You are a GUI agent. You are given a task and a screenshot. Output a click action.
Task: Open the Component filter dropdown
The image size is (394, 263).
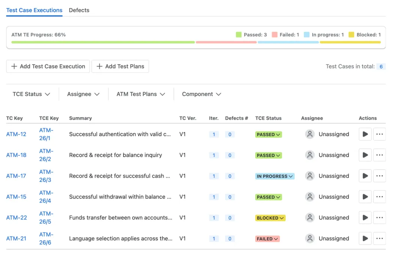202,94
